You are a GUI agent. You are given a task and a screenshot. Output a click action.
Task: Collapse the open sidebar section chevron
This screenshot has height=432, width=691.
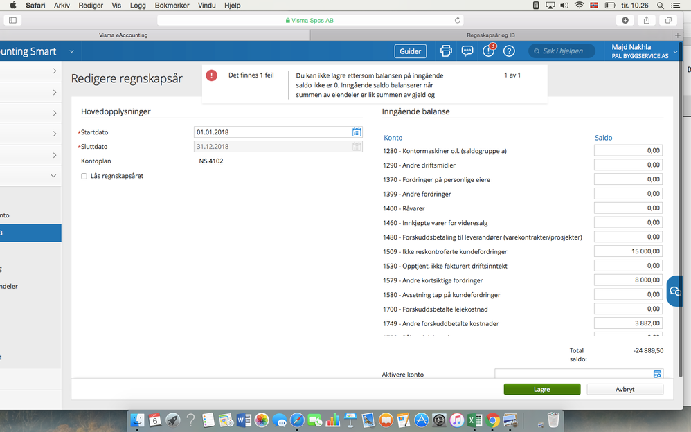click(53, 175)
